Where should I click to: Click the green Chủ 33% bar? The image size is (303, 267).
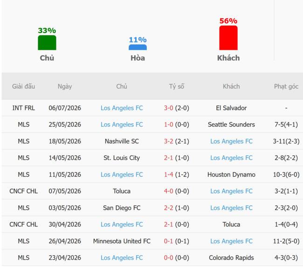47,43
